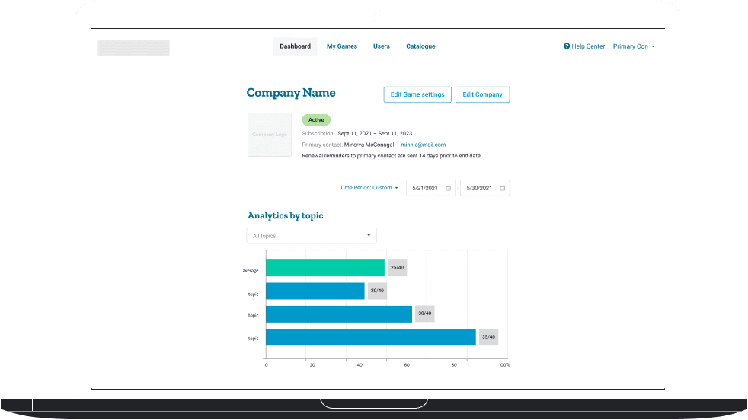The image size is (748, 420).
Task: Click the Edit Company button
Action: click(482, 94)
